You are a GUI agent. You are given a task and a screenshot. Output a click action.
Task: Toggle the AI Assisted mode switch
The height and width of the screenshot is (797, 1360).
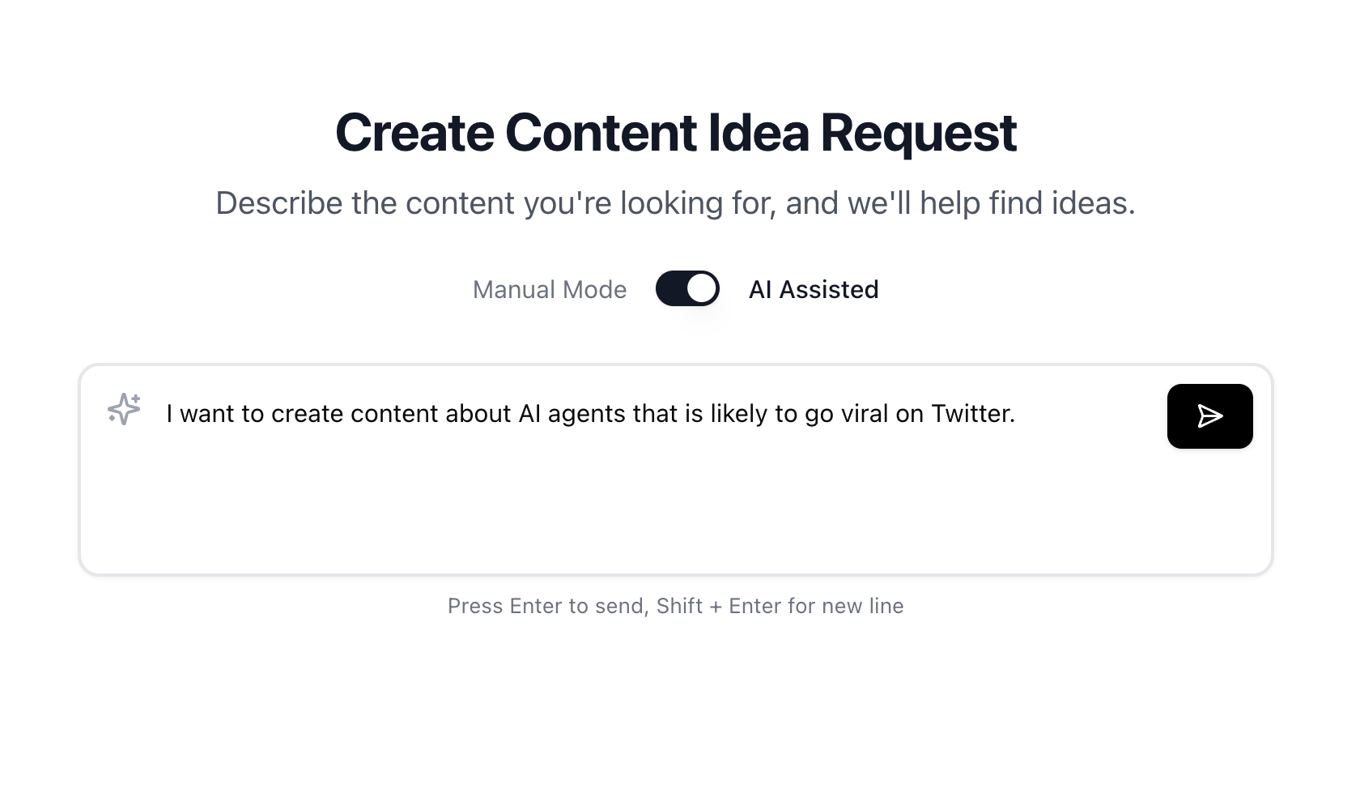(x=687, y=288)
